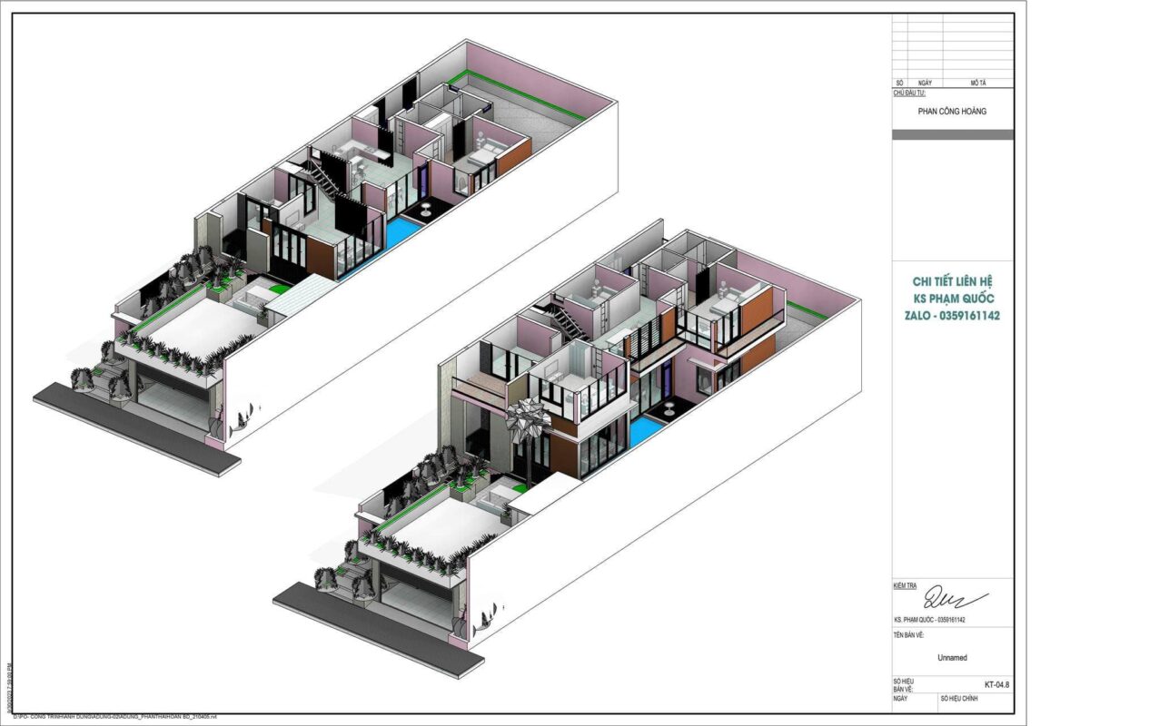Image resolution: width=1159 pixels, height=726 pixels.
Task: Select the 'Unnamed' drawing name field
Action: (952, 658)
